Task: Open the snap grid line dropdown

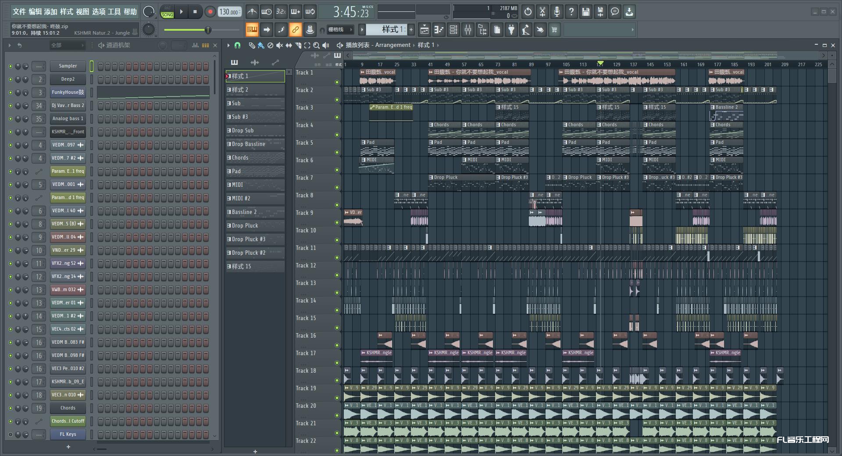Action: (340, 30)
